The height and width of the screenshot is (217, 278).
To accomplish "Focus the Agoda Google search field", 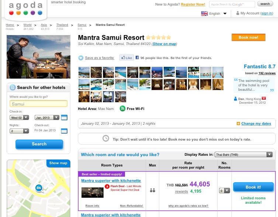I will (232, 4).
